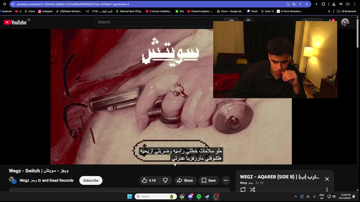Switch ENG US input language
Image resolution: width=360 pixels, height=202 pixels.
[x=322, y=196]
